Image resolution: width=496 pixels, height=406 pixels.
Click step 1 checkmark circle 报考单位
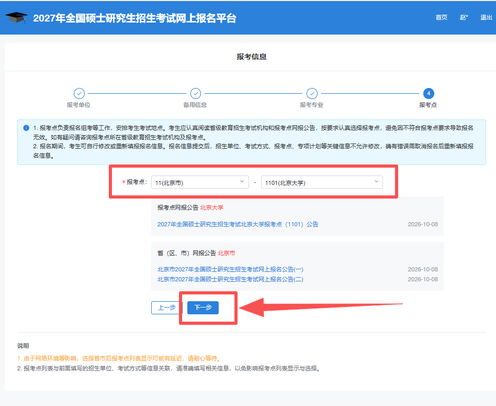(79, 93)
